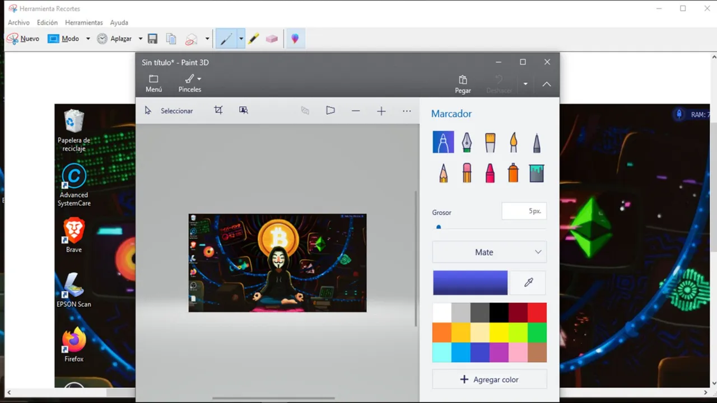The image size is (717, 403).
Task: Click the Edit with Paint 3D icon
Action: 295,39
